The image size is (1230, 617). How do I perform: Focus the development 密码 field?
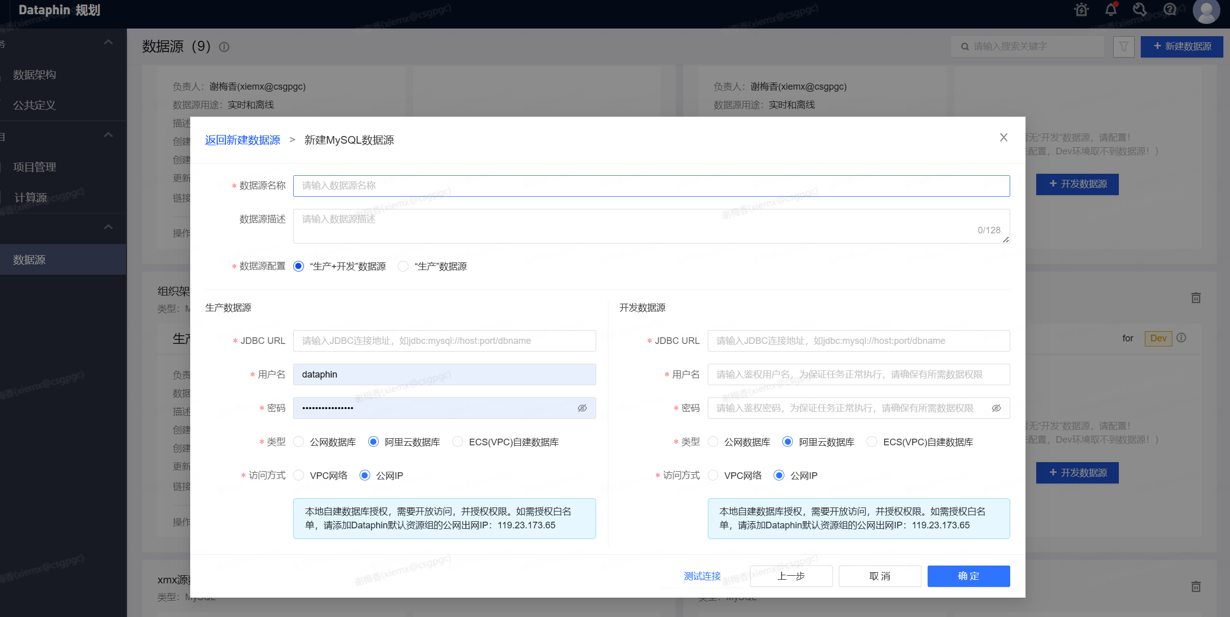point(859,408)
